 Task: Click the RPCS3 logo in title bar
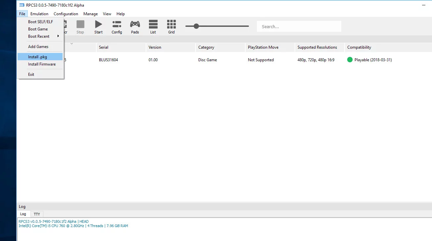click(22, 5)
